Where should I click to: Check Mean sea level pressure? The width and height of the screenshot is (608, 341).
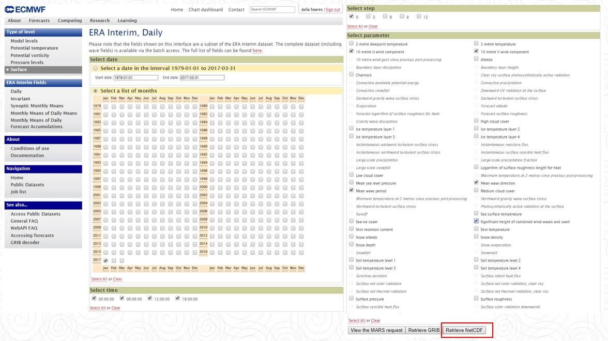pos(352,182)
